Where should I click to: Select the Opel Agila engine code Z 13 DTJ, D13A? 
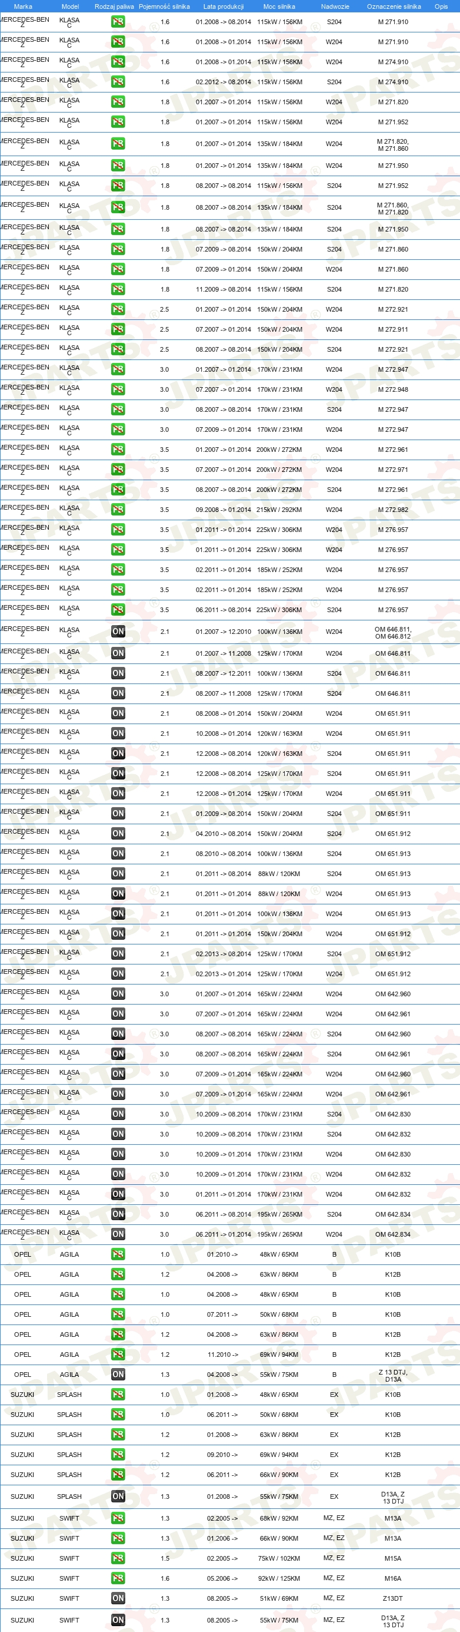tap(393, 1375)
